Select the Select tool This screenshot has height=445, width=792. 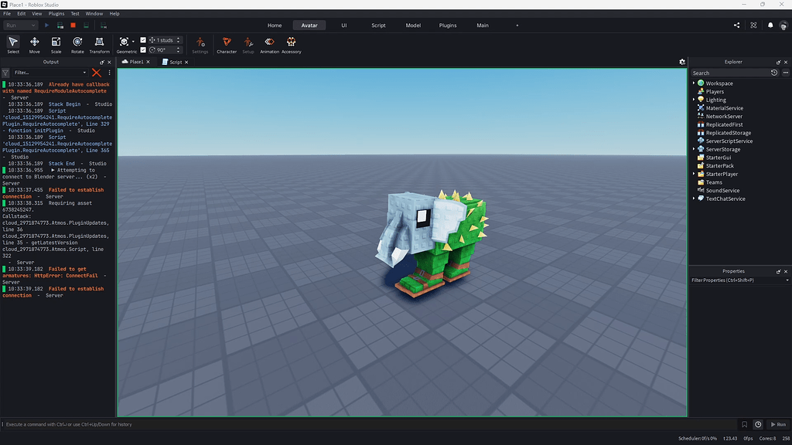[13, 44]
